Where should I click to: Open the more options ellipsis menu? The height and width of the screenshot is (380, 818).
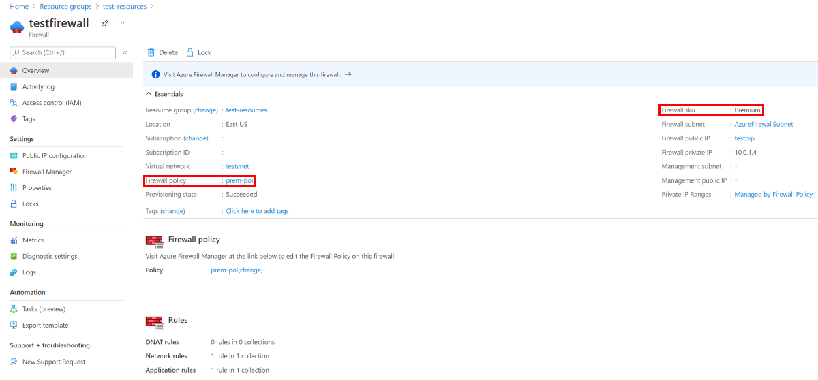coord(121,23)
